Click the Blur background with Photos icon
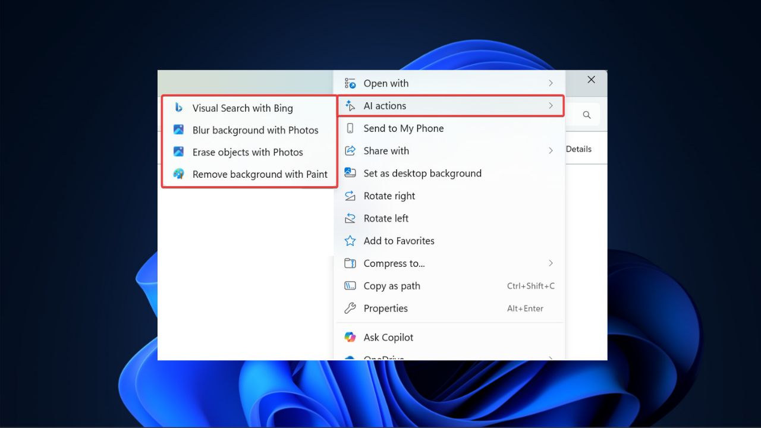Screen dimensions: 761x428 (x=179, y=130)
